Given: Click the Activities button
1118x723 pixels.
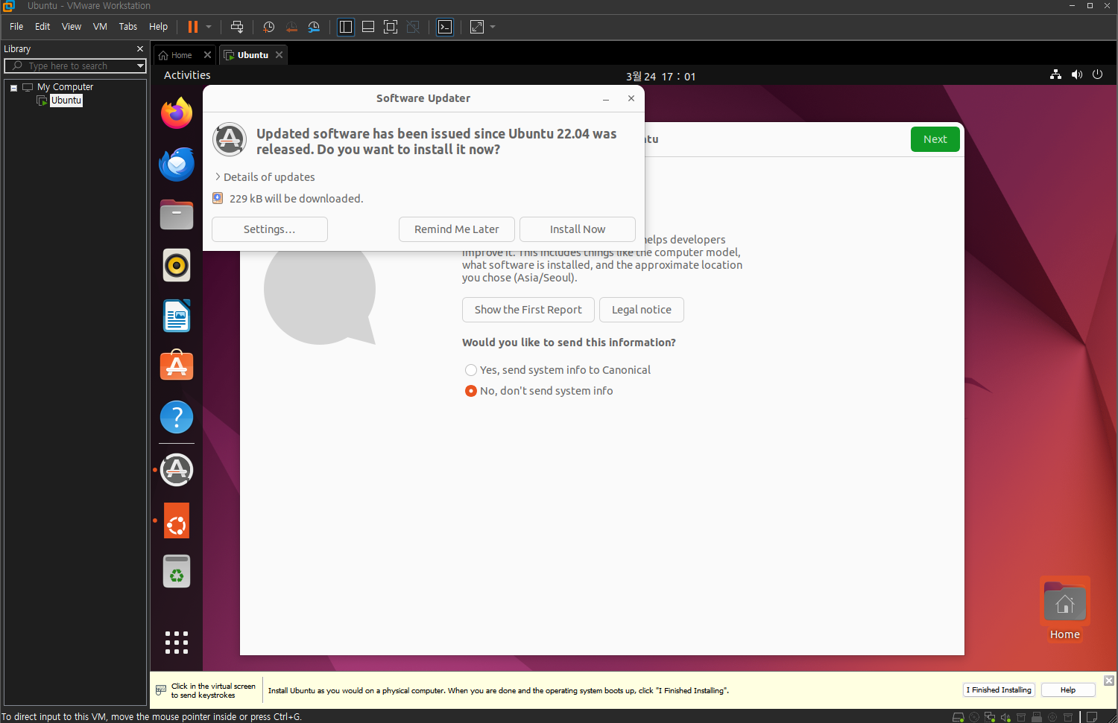Looking at the screenshot, I should [x=187, y=75].
